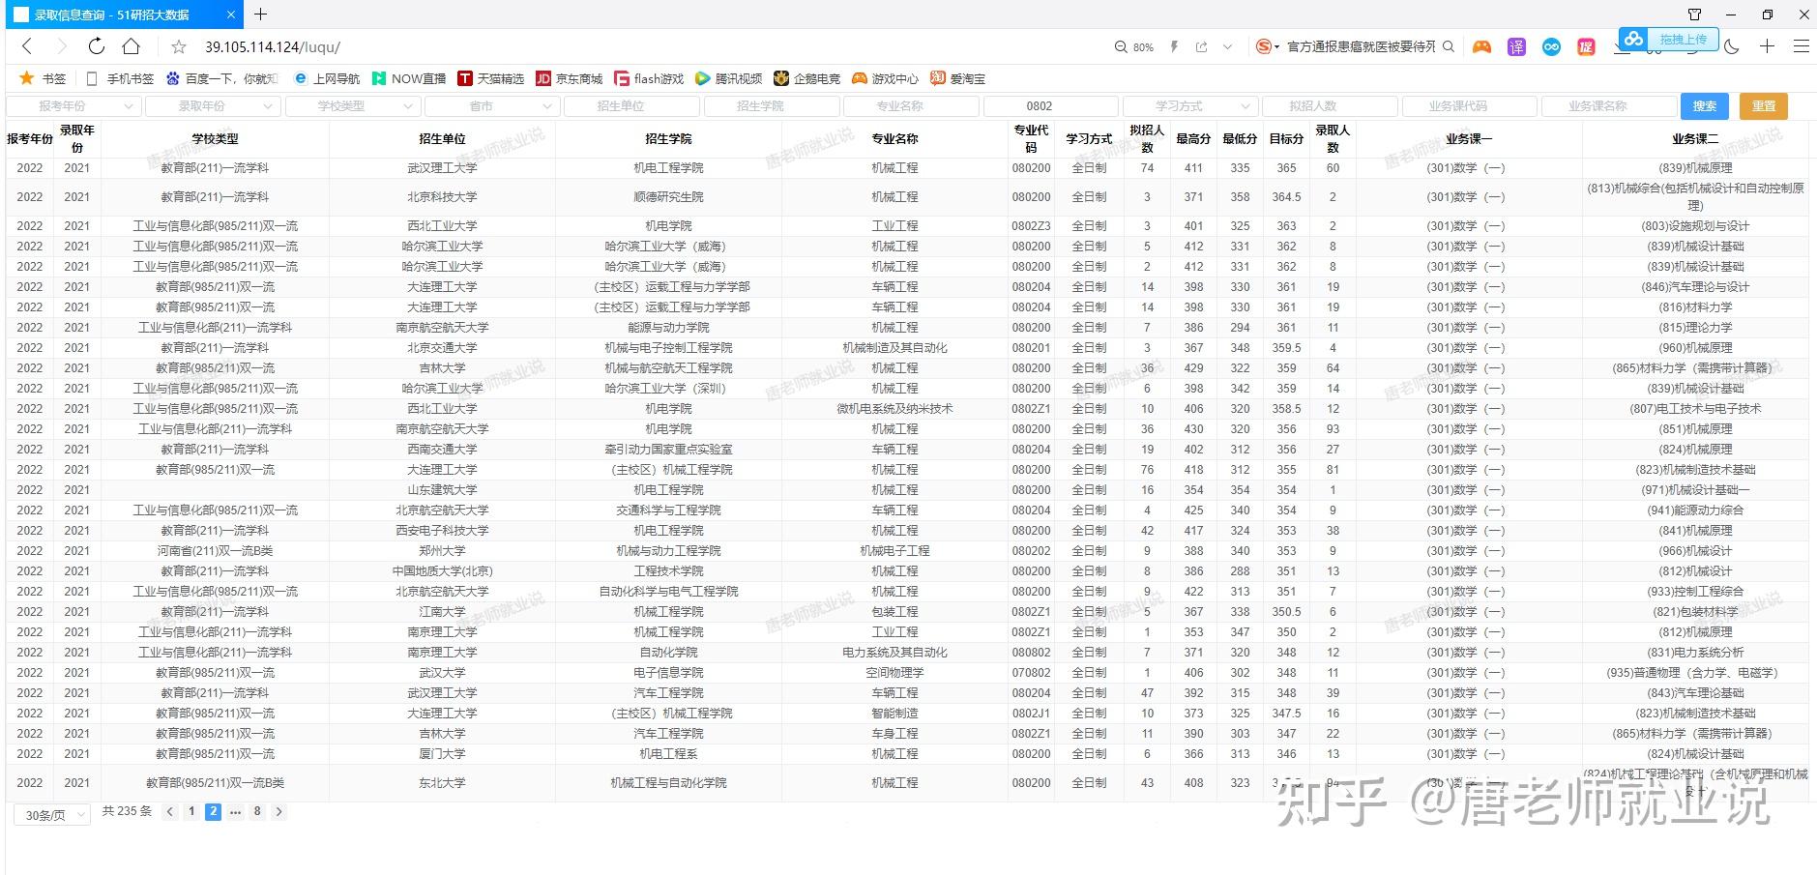Open the purple translate extension
Image resolution: width=1817 pixels, height=875 pixels.
[x=1516, y=46]
